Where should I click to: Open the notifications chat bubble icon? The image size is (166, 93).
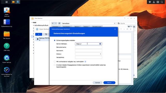150,2
